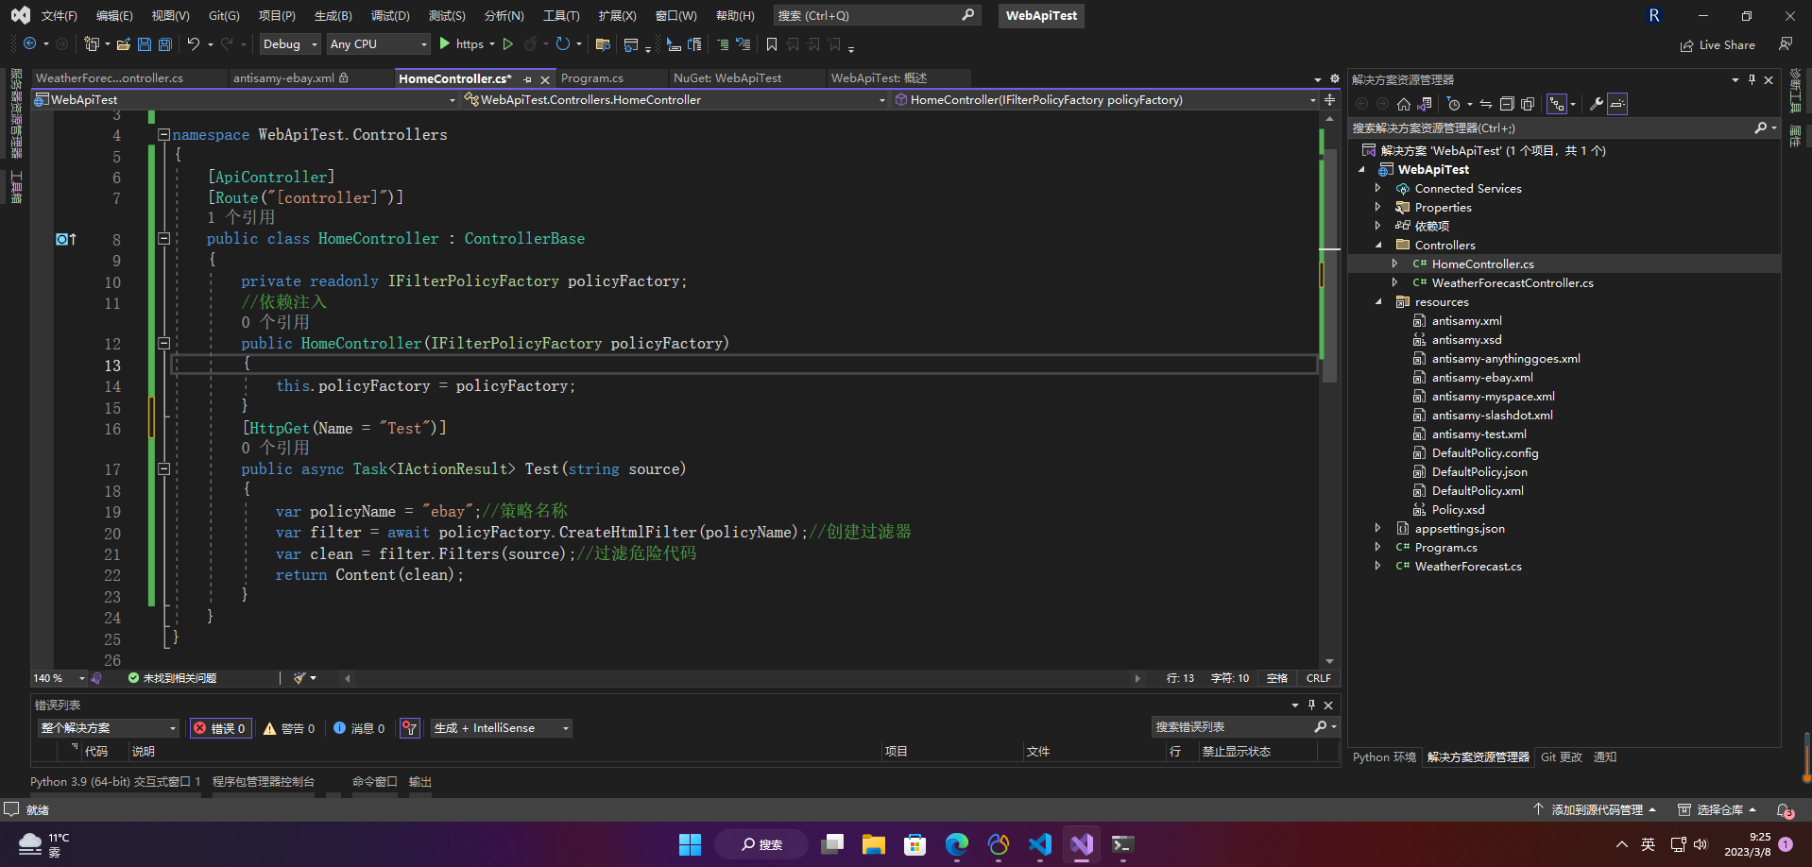Open antisamy-ebay.xml in Solution Explorer

[1482, 378]
